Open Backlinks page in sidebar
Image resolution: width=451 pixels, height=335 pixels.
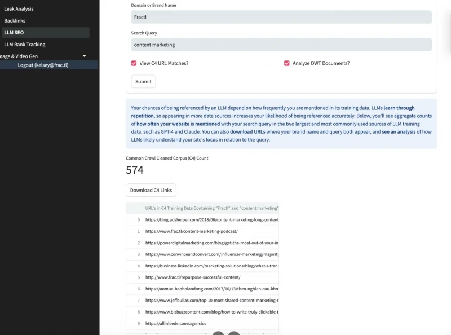point(15,21)
